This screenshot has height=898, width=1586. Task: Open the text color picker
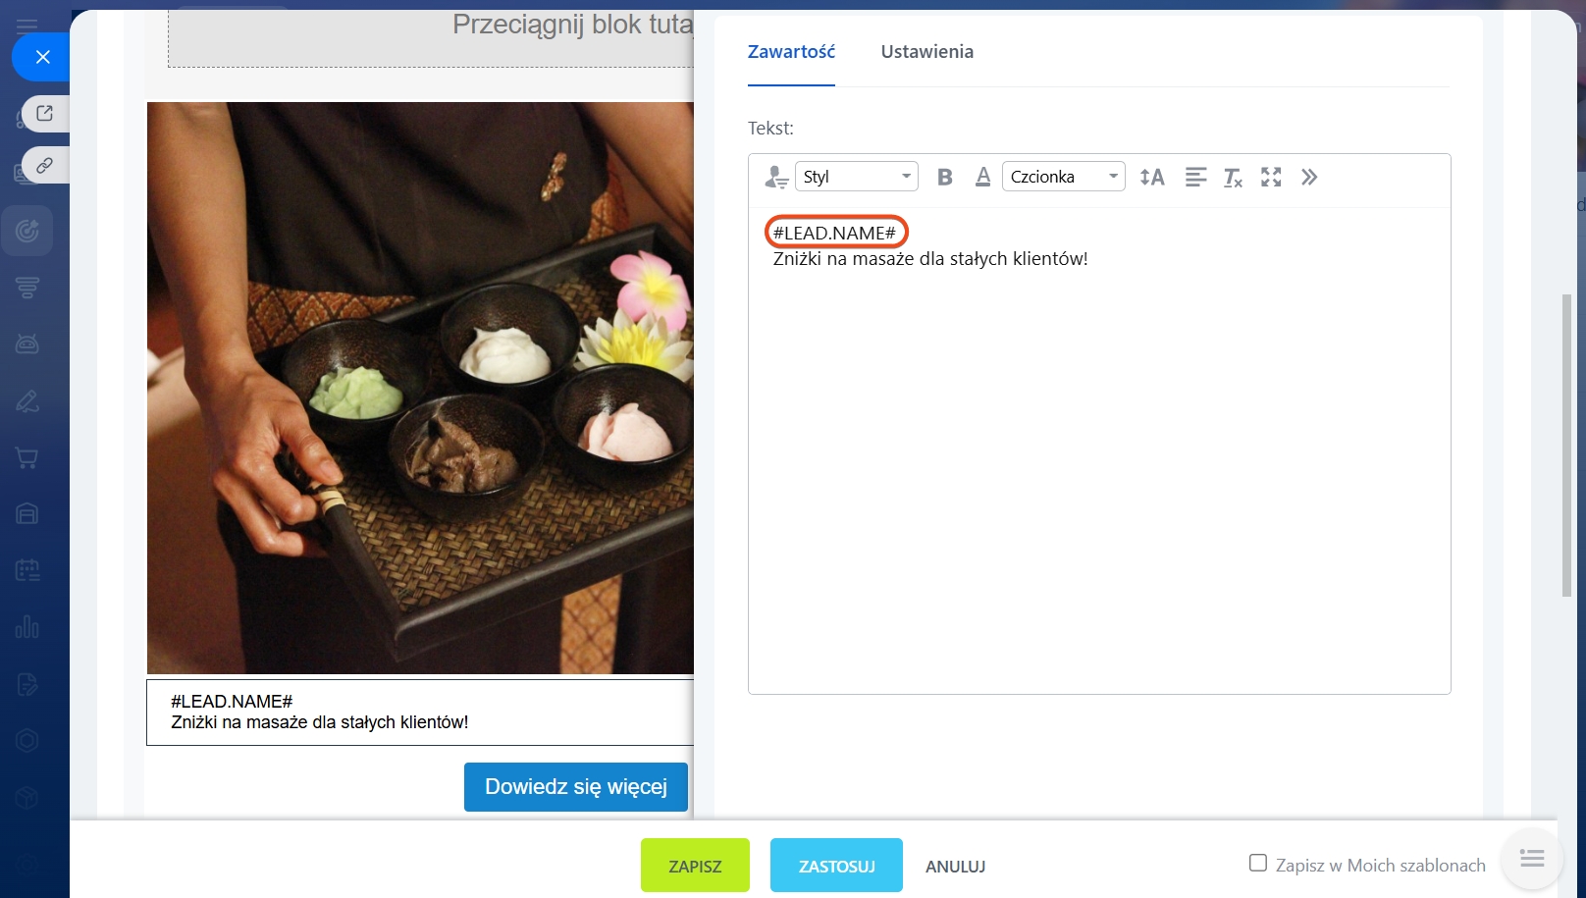click(x=982, y=177)
